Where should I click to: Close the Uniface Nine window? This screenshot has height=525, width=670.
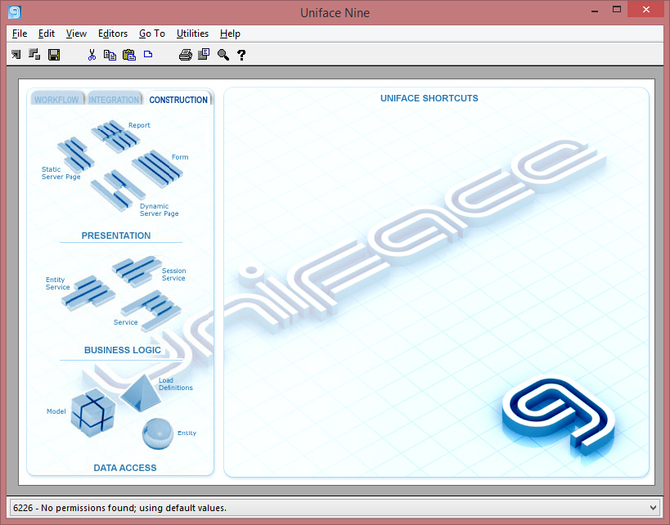(x=646, y=10)
